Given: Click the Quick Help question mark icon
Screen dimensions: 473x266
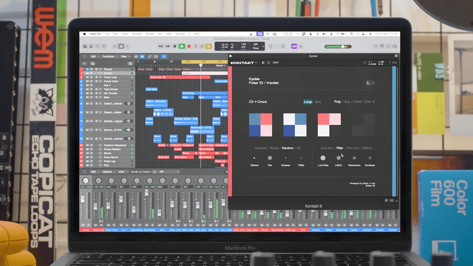Looking at the screenshot, I should coord(98,46).
